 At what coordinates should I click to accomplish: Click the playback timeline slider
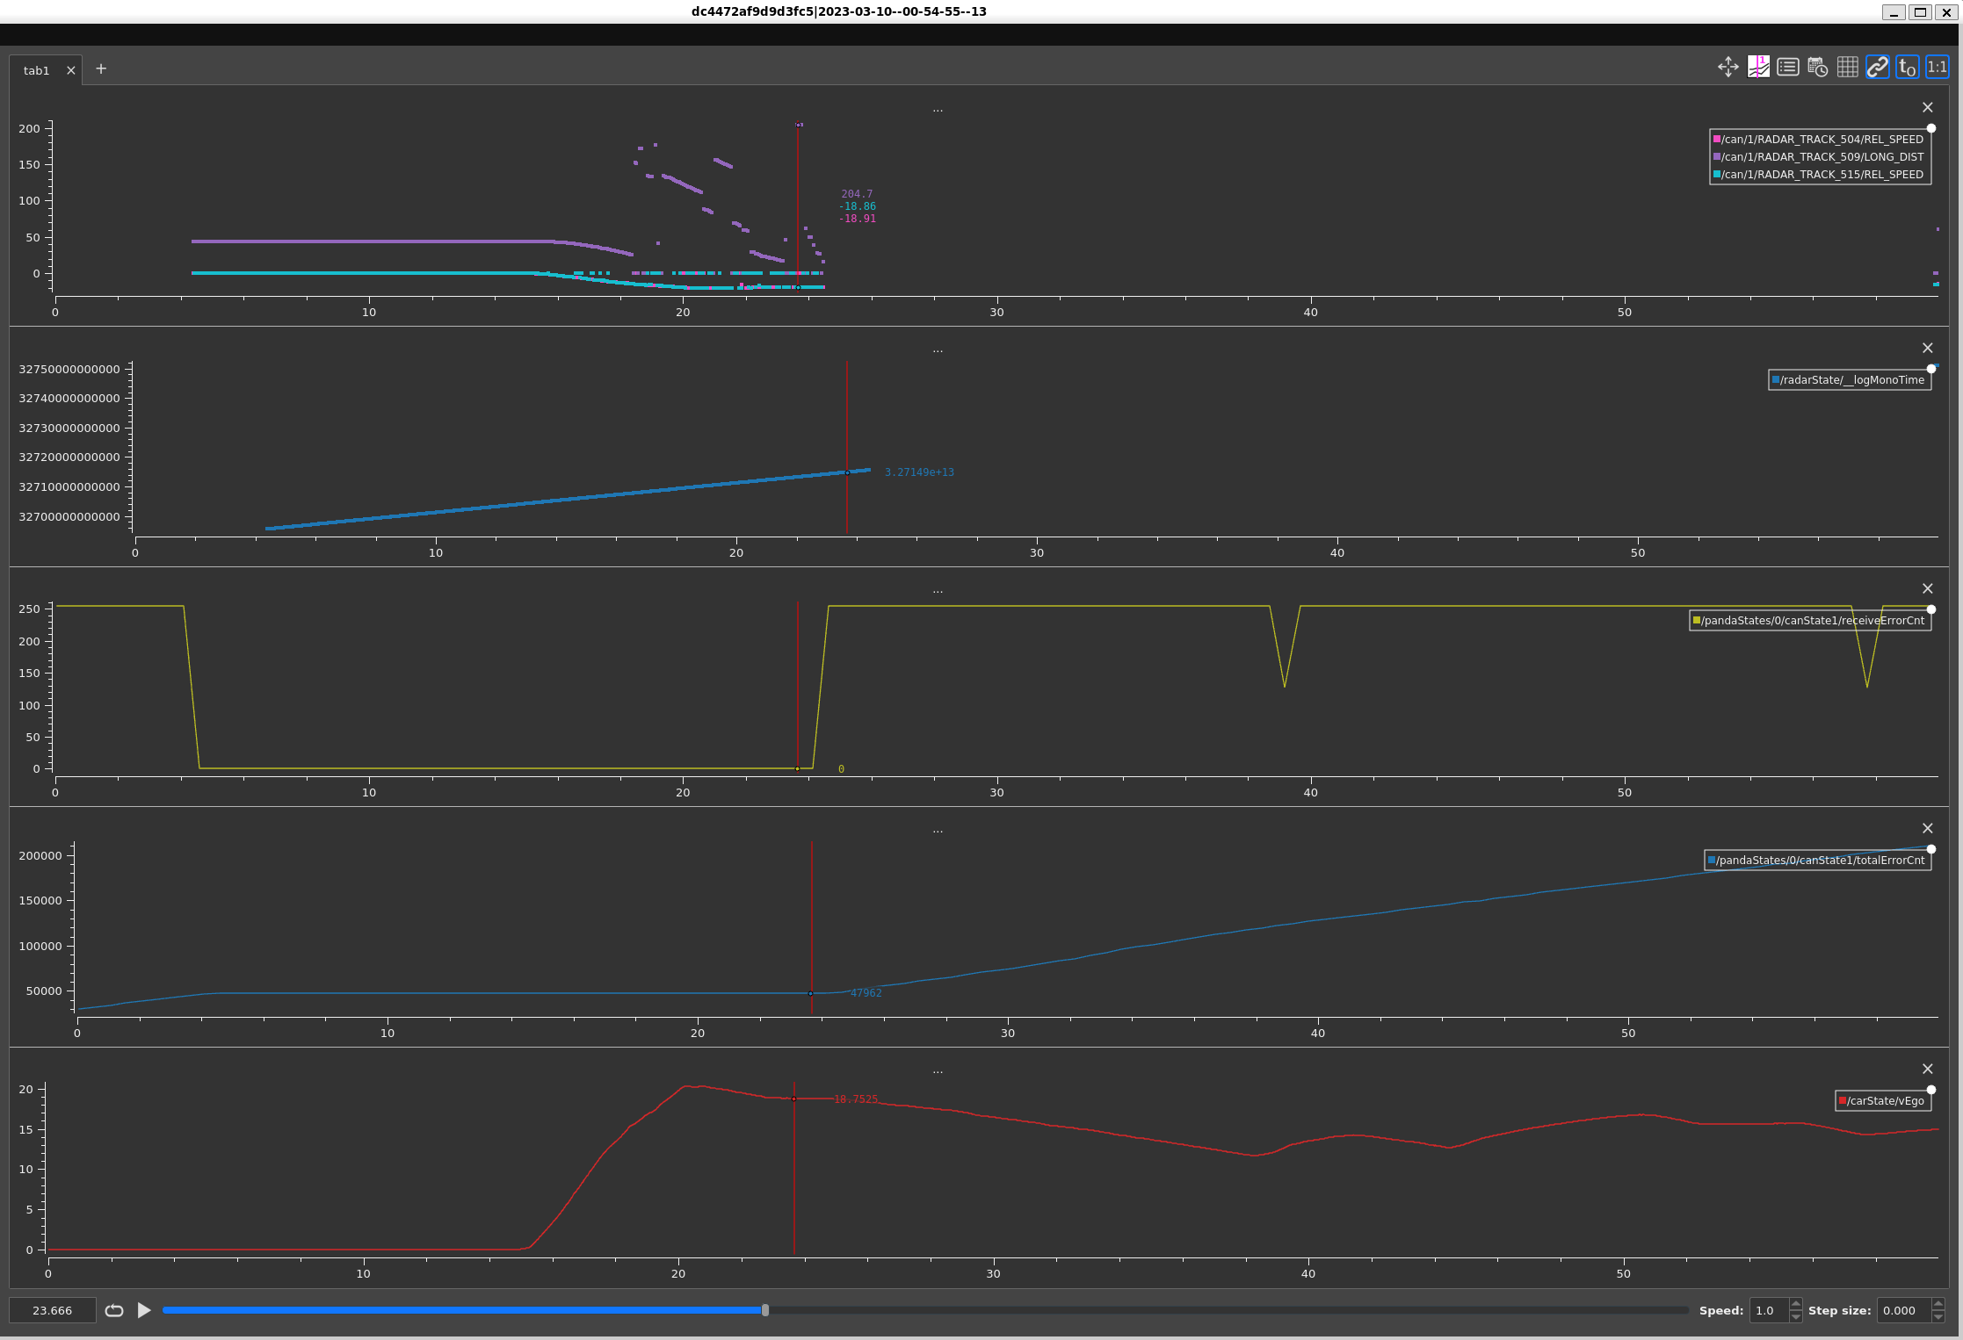tap(764, 1310)
